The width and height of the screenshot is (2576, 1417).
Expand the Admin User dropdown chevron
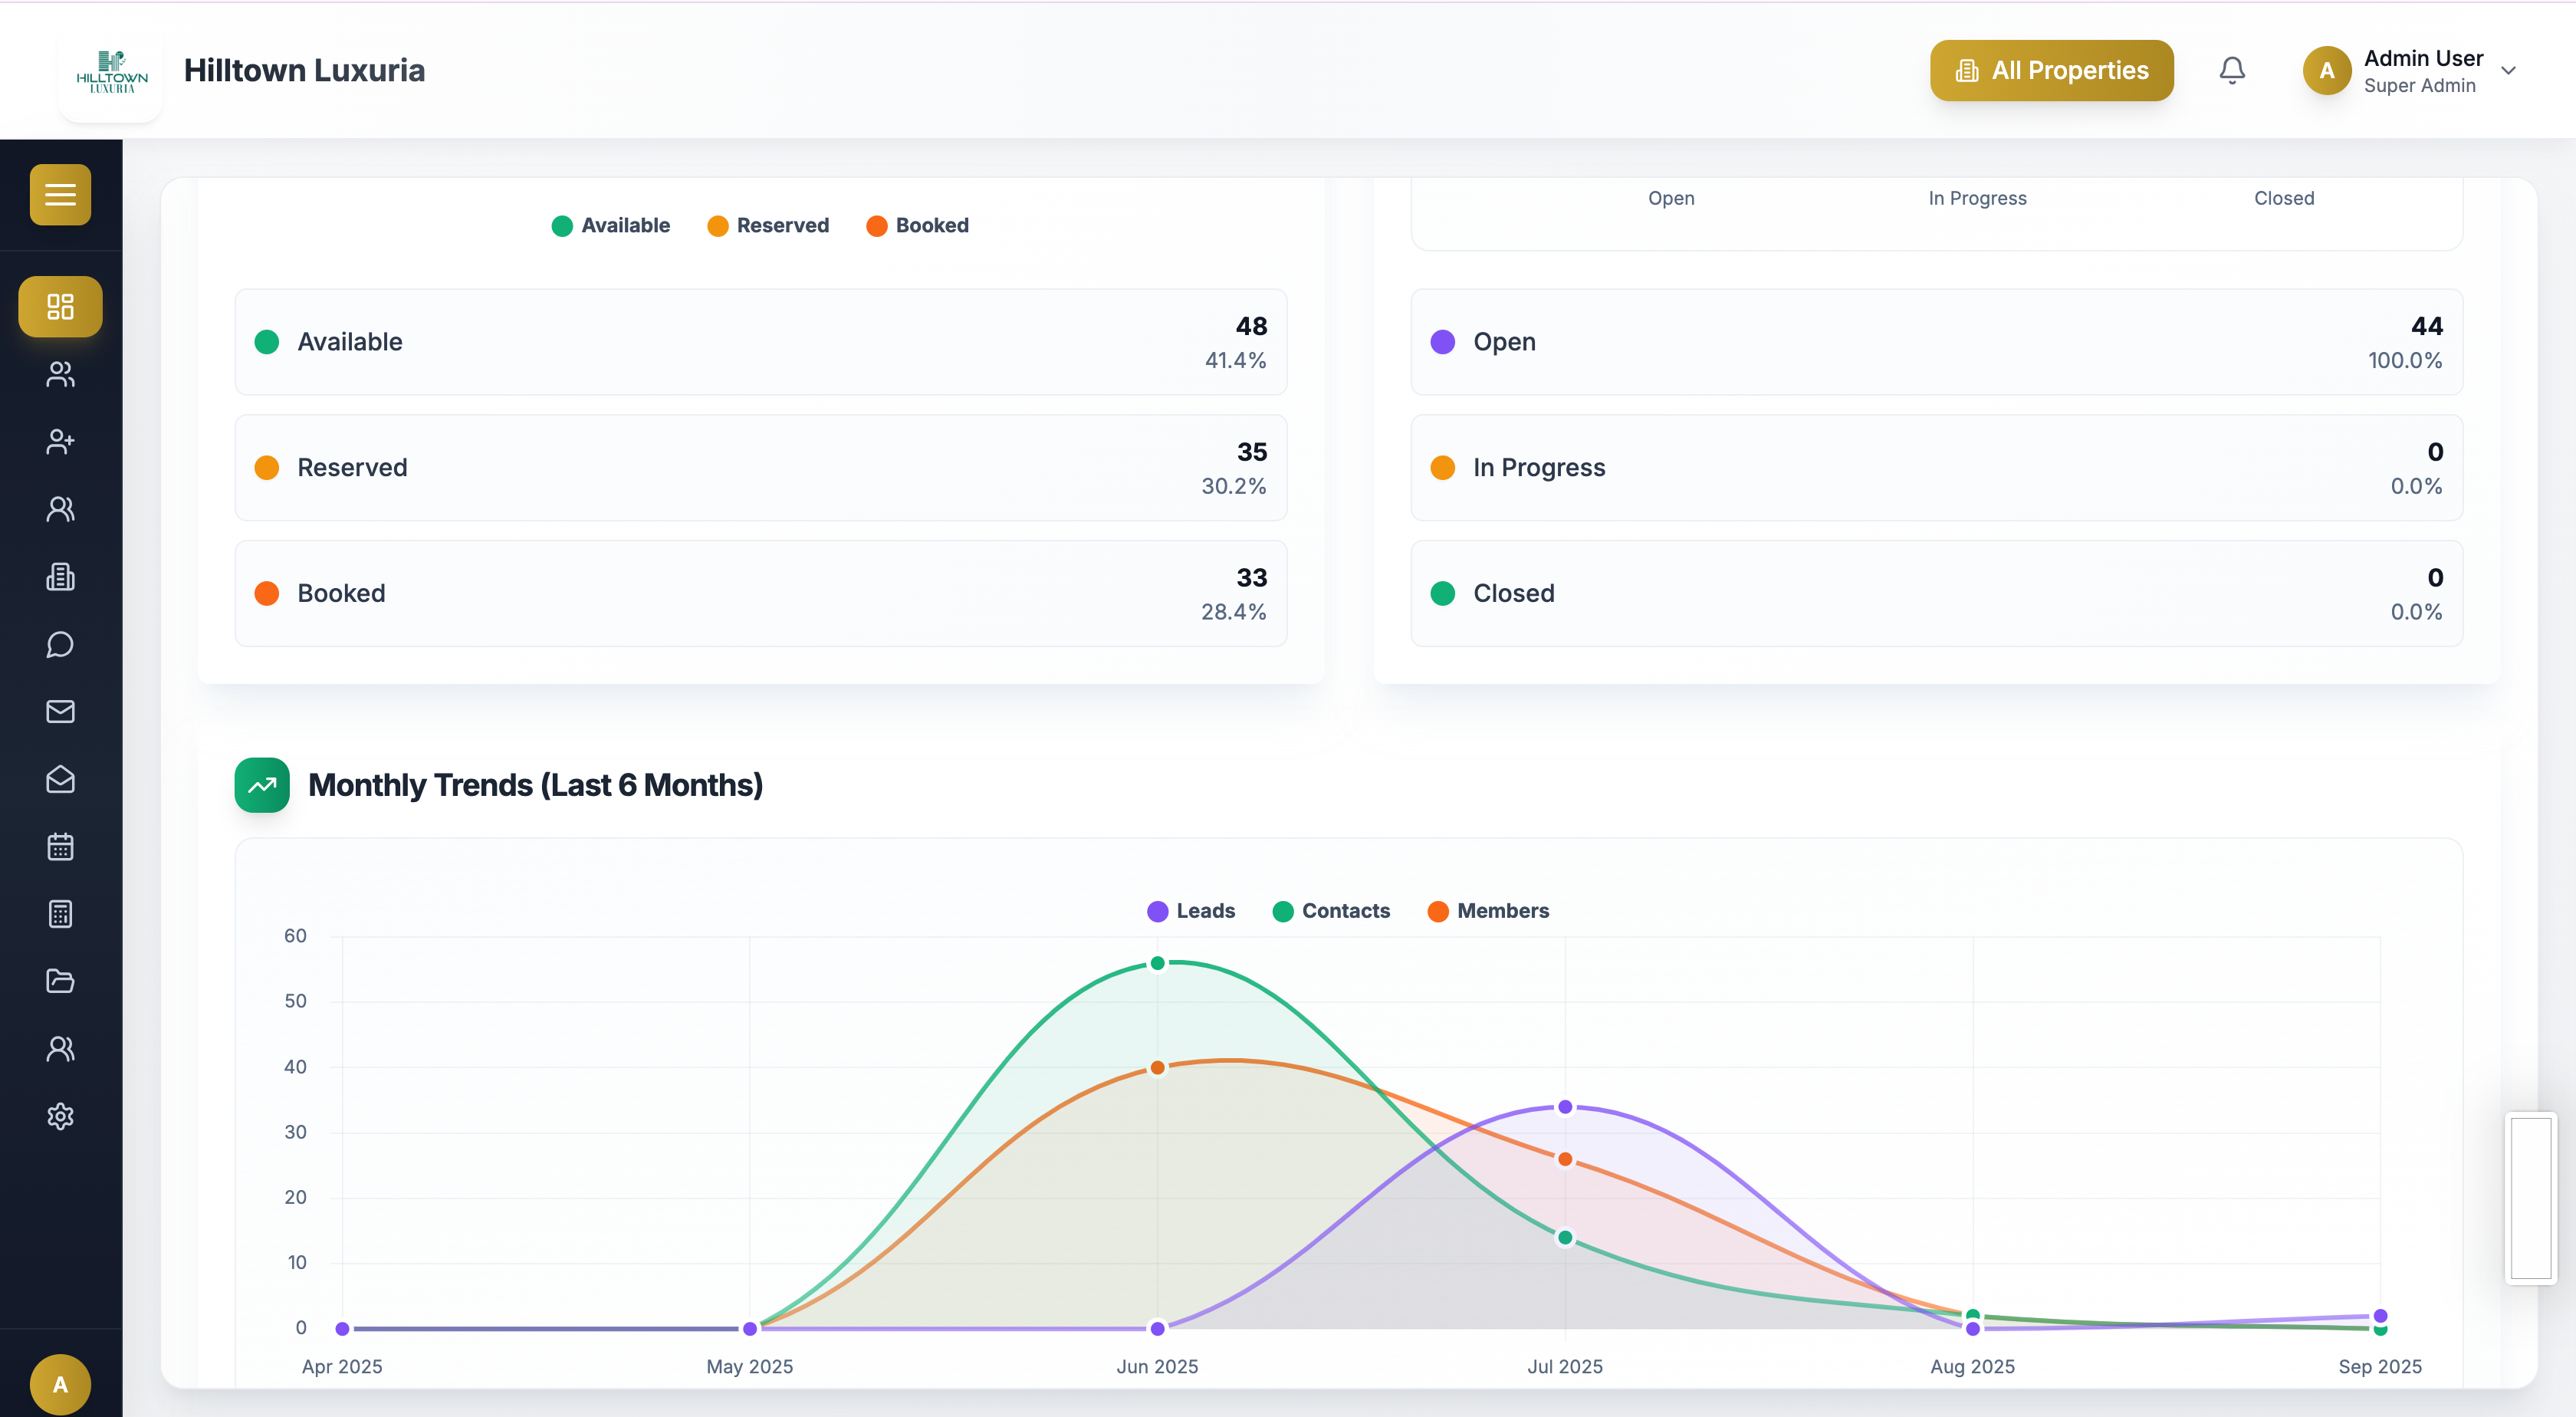pos(2508,70)
